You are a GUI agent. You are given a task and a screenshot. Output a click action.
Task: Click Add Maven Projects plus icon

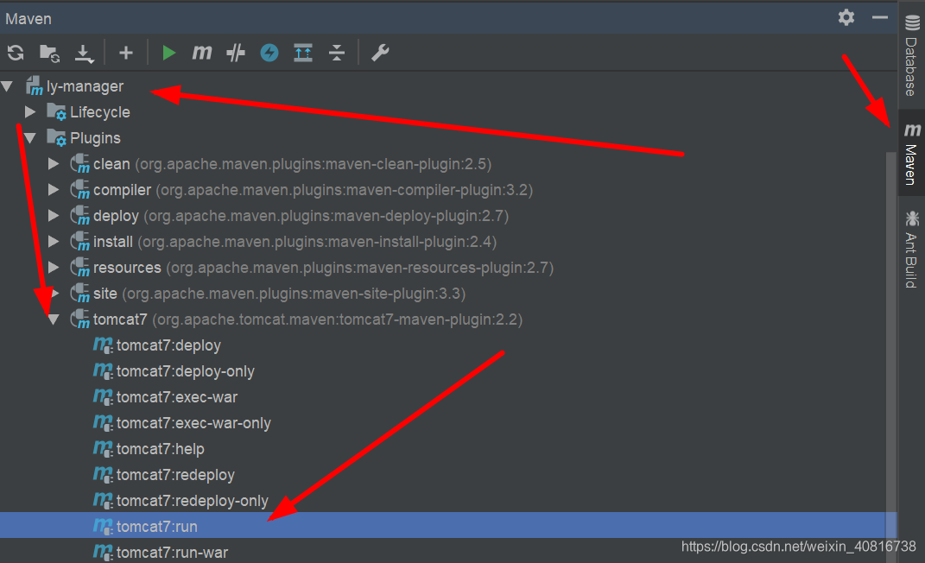pos(125,53)
